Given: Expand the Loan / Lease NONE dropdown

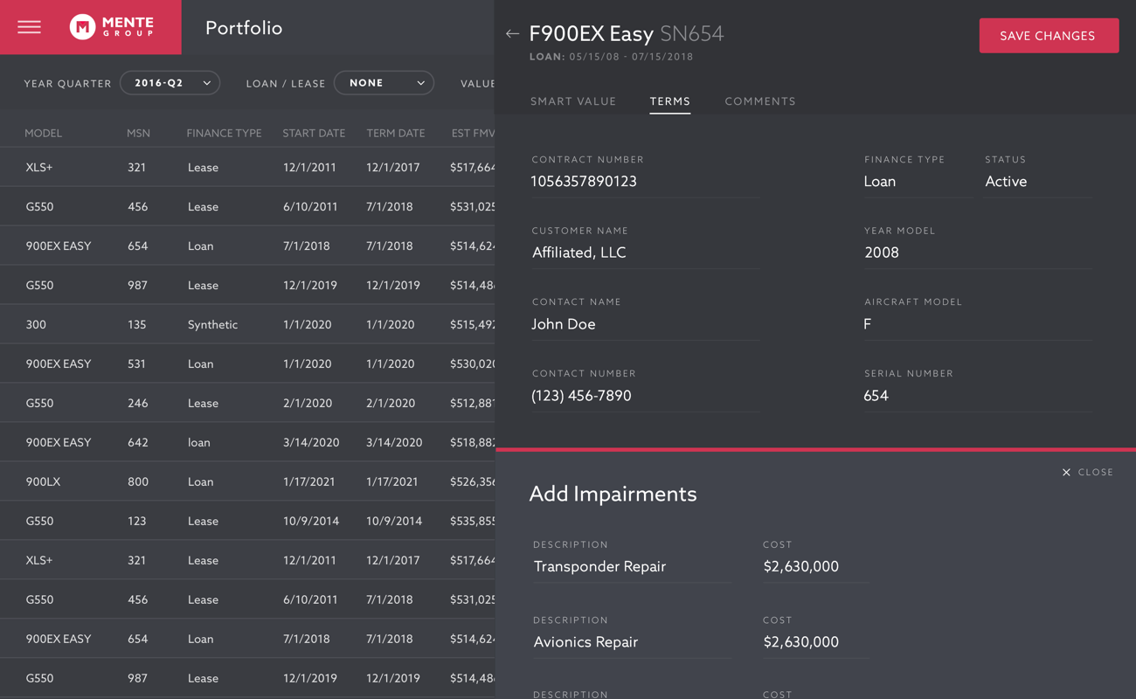Looking at the screenshot, I should pos(384,83).
